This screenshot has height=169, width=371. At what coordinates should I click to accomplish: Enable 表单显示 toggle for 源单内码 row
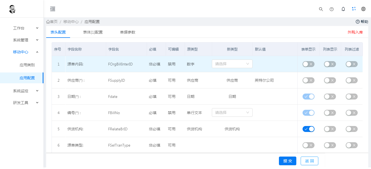pyautogui.click(x=308, y=64)
